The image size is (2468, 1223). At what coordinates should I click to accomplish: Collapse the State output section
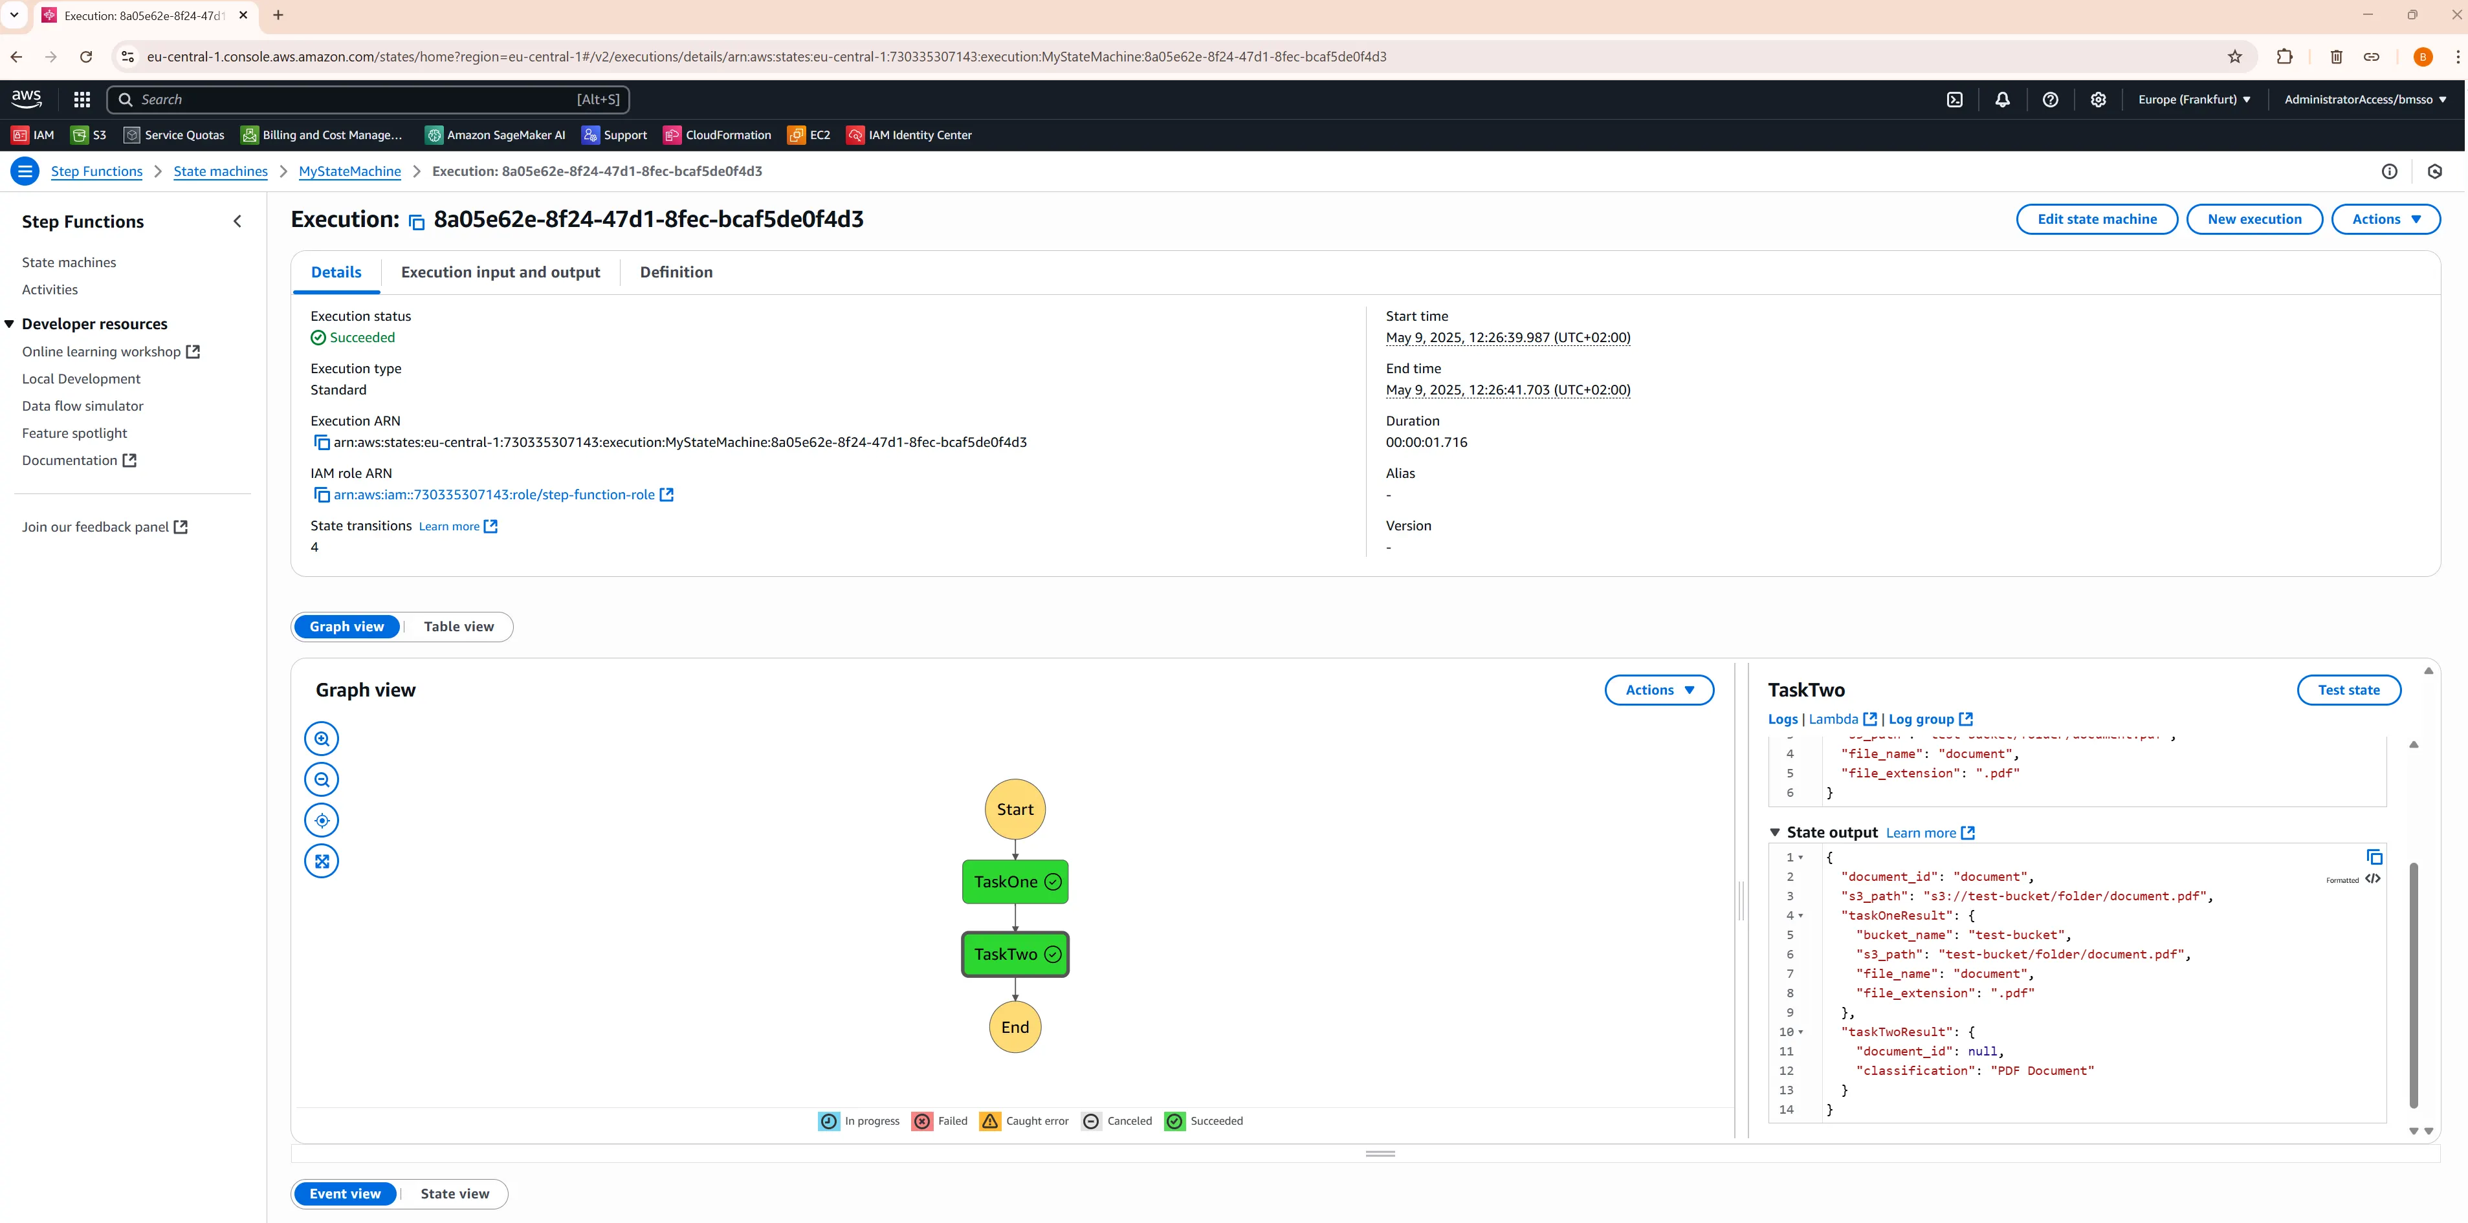click(x=1774, y=833)
